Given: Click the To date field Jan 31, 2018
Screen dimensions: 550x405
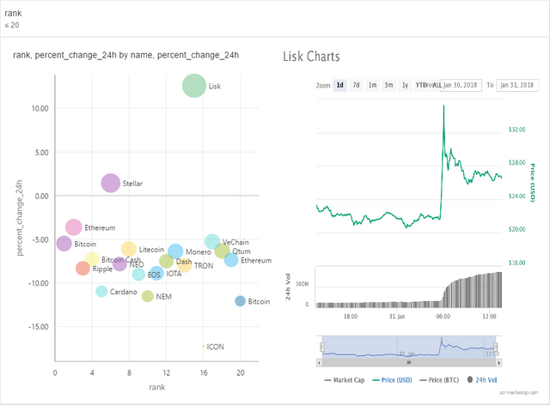Looking at the screenshot, I should click(x=517, y=85).
